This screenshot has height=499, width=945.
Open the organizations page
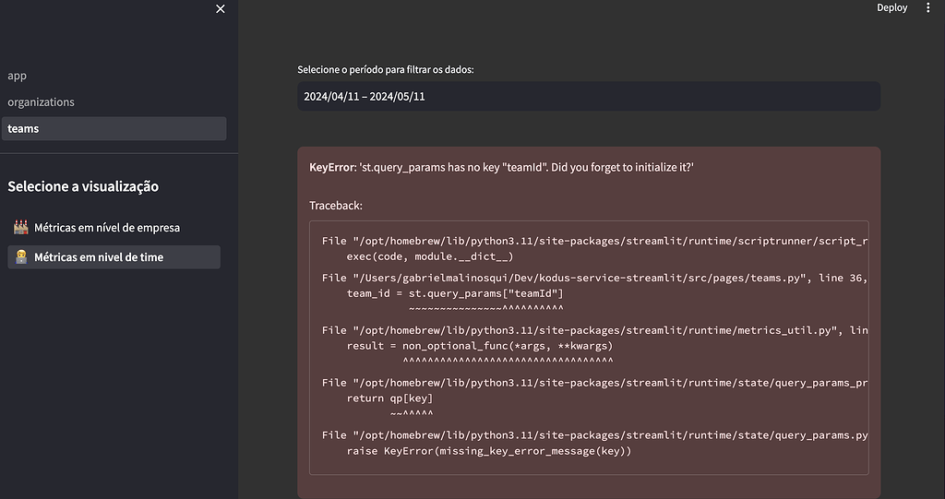pos(41,101)
